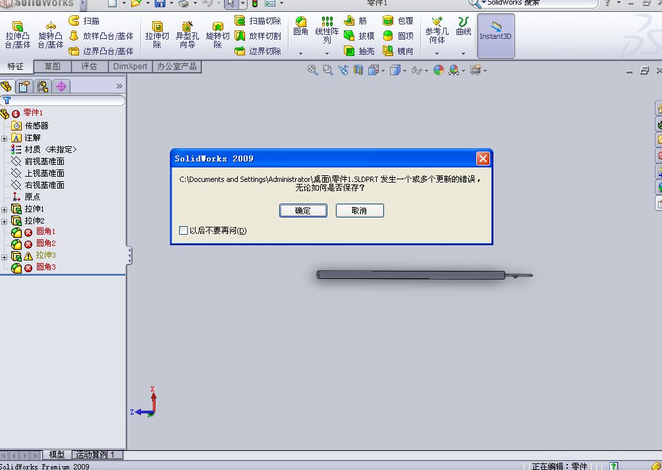Click the 线性阵列 linear pattern tool
662x470 pixels.
327,30
